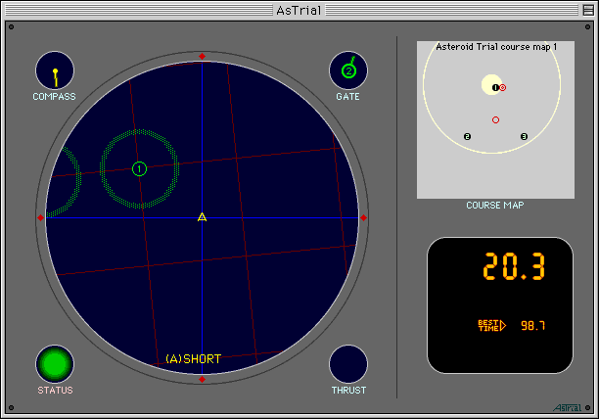Click the lower red circle on course map
This screenshot has height=419, width=599.
(495, 119)
